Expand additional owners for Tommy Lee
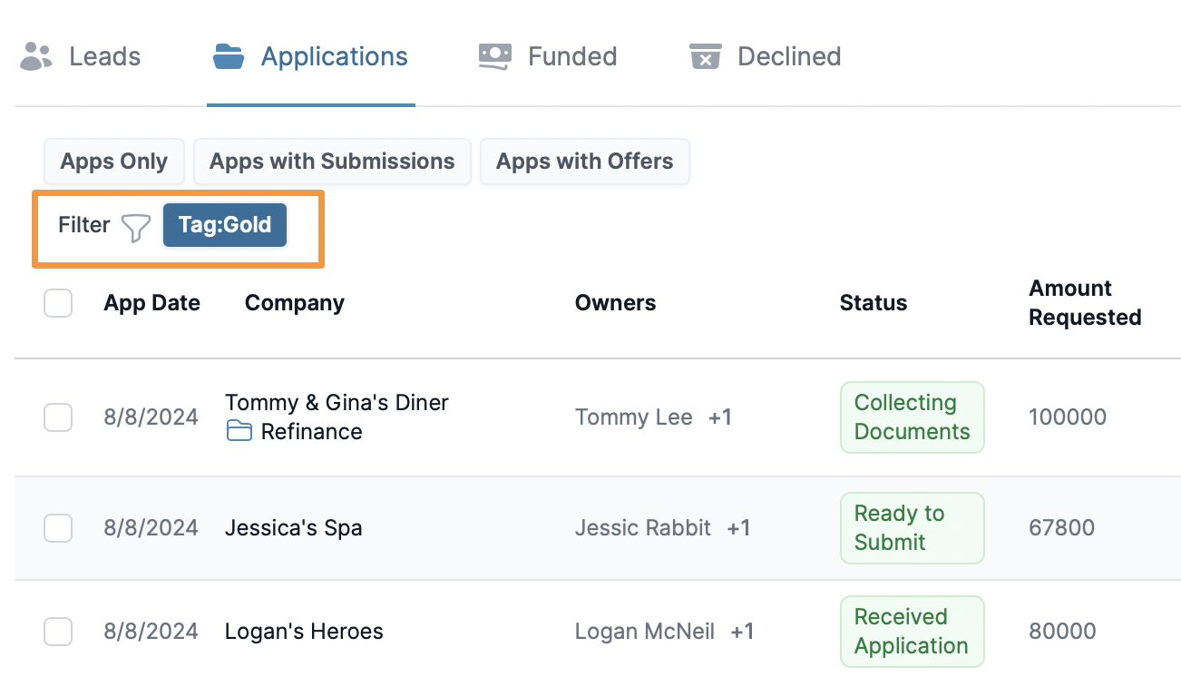This screenshot has height=677, width=1181. (x=720, y=417)
